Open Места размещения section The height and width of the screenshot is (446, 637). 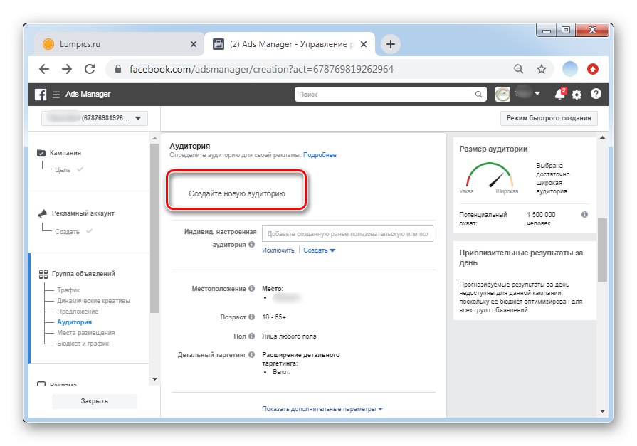coord(85,333)
